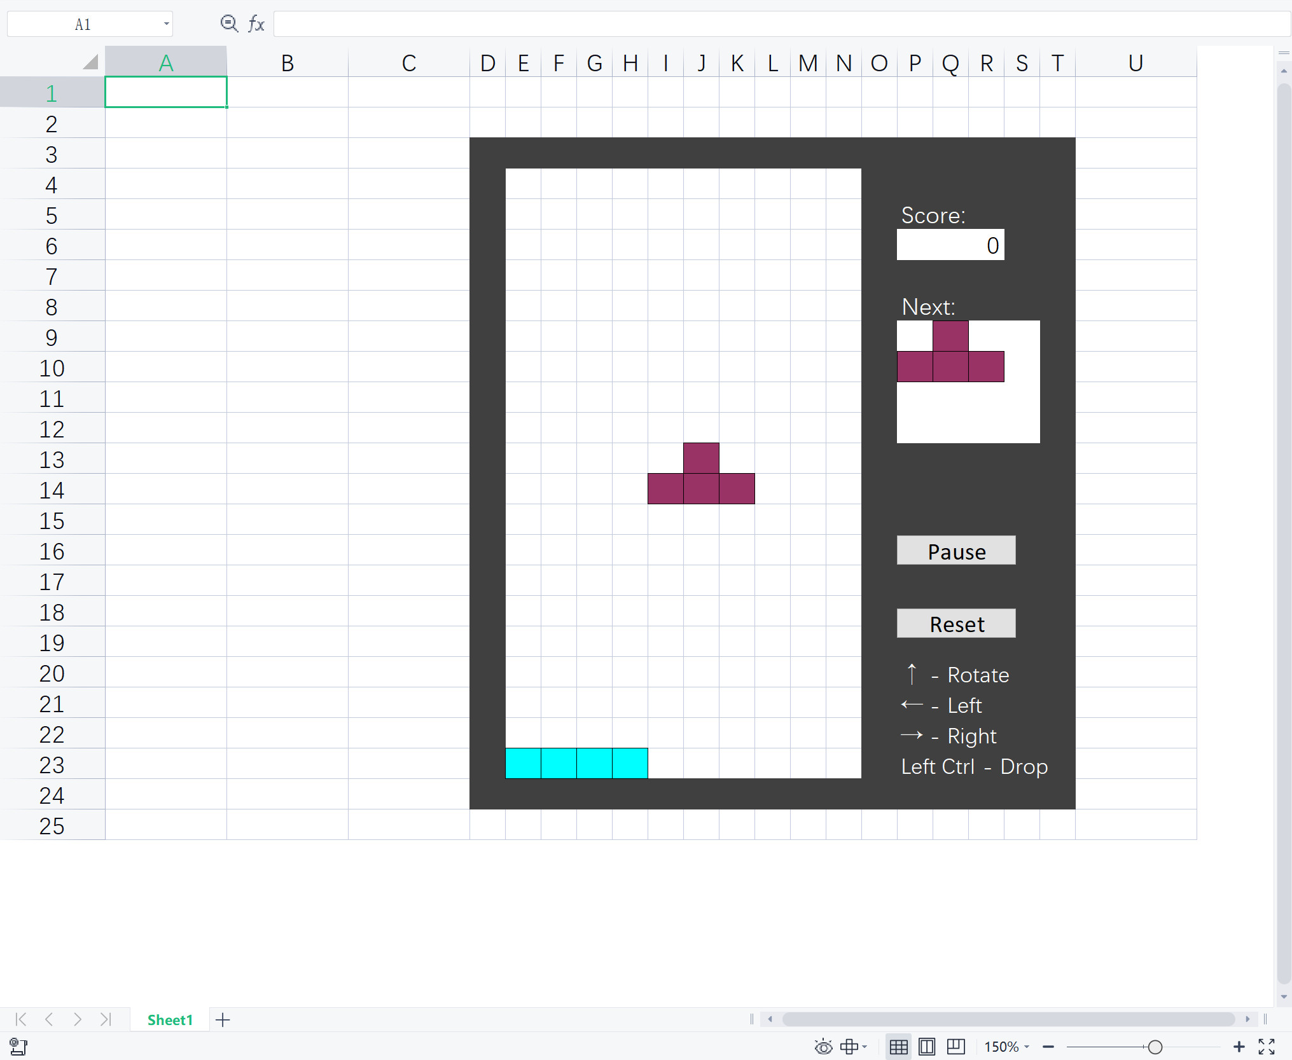This screenshot has width=1292, height=1060.
Task: Select row 25 header
Action: tap(52, 825)
